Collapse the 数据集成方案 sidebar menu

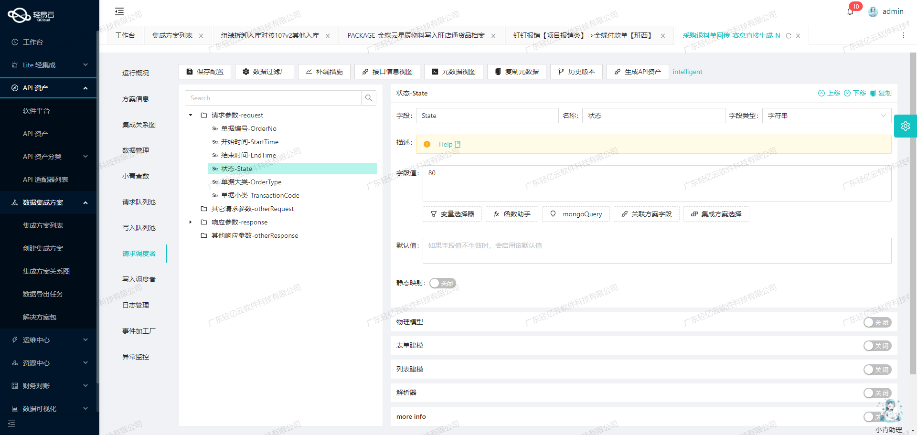pyautogui.click(x=85, y=202)
